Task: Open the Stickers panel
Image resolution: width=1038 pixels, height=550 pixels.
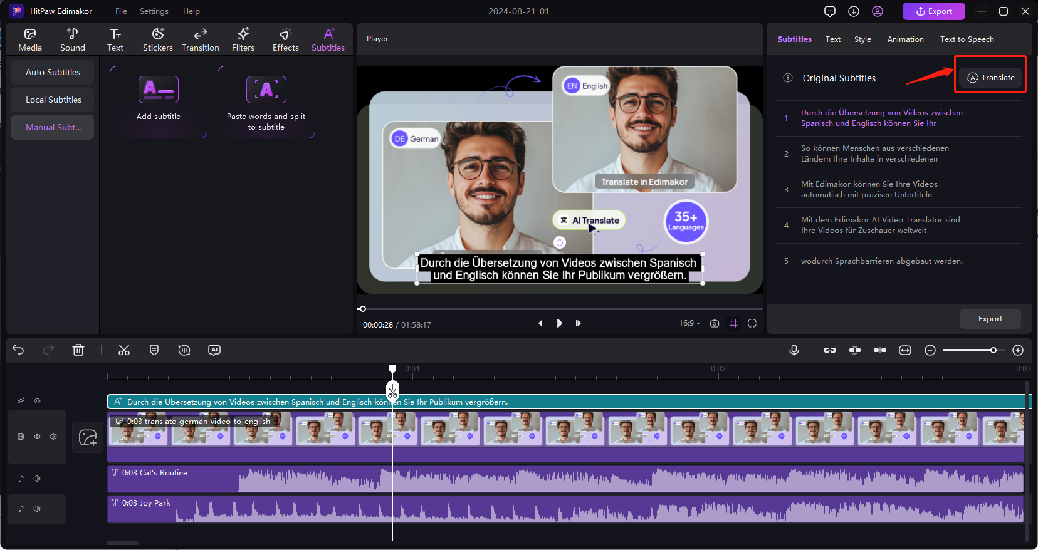Action: [x=158, y=39]
